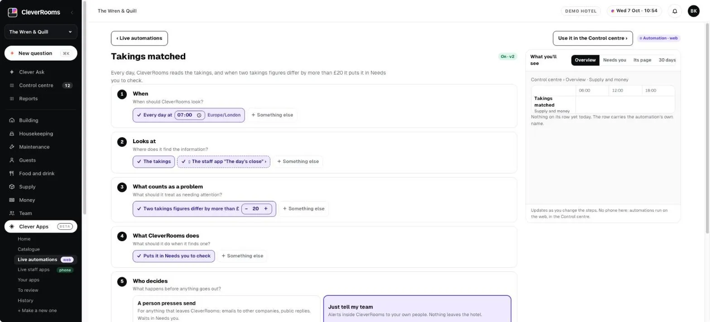Add 'Something else' under Looks at
Screen dimensions: 710x322
pos(298,162)
